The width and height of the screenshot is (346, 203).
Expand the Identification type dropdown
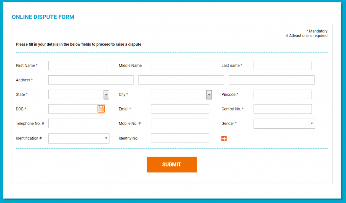[78, 138]
